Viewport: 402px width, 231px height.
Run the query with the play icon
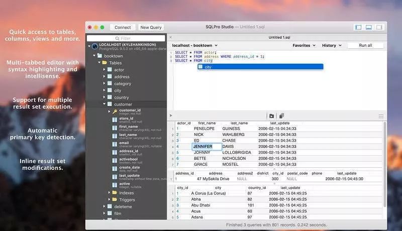[x=171, y=115]
